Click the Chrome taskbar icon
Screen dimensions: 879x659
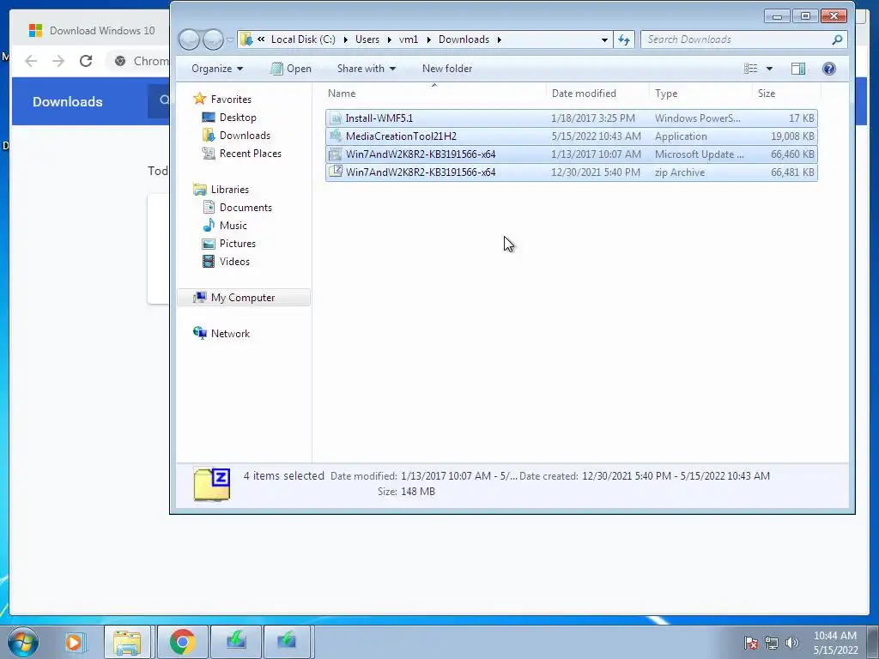(182, 642)
